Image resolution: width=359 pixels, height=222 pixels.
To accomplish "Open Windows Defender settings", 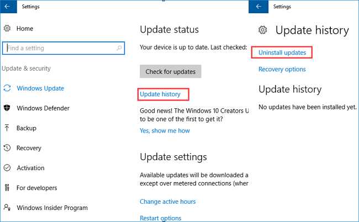I will click(x=43, y=108).
